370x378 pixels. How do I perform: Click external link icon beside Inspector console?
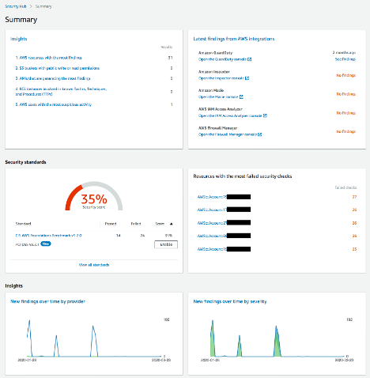(247, 78)
